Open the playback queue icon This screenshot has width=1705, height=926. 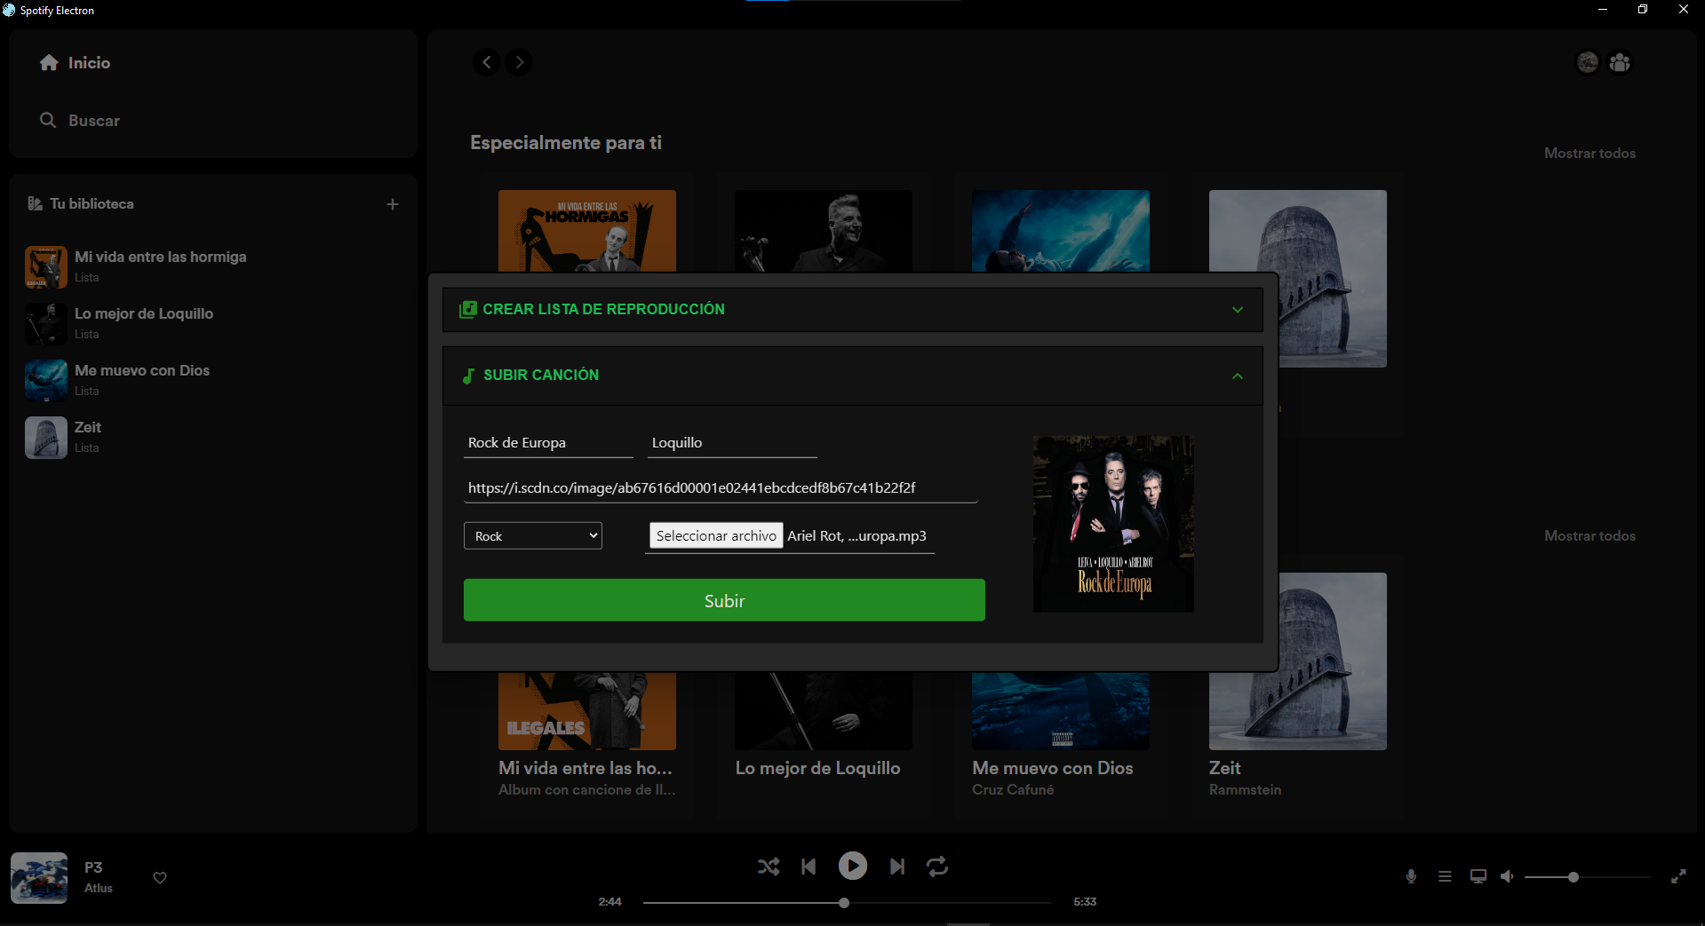1445,877
